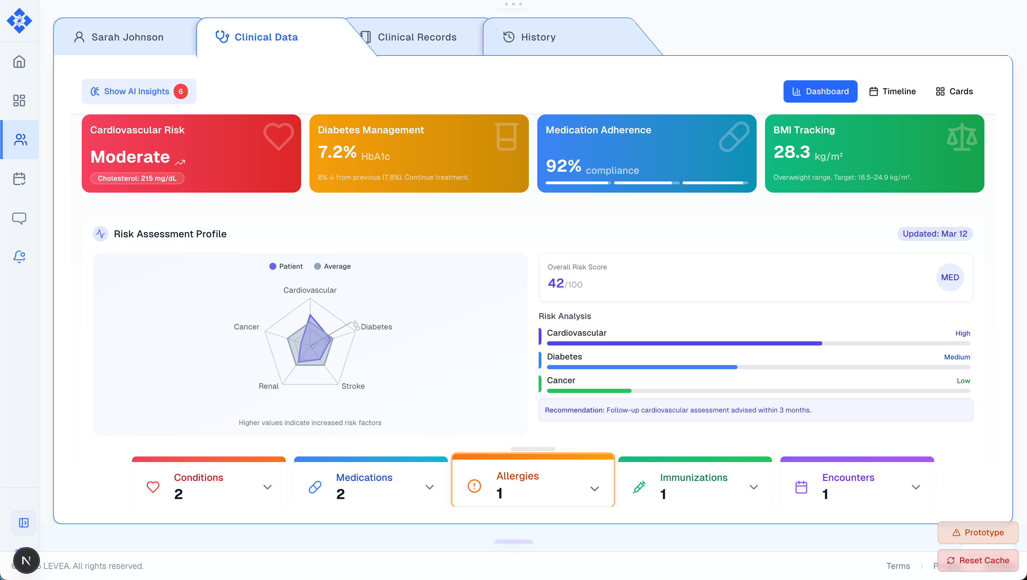The width and height of the screenshot is (1027, 580).
Task: Expand the Medications card
Action: 429,487
